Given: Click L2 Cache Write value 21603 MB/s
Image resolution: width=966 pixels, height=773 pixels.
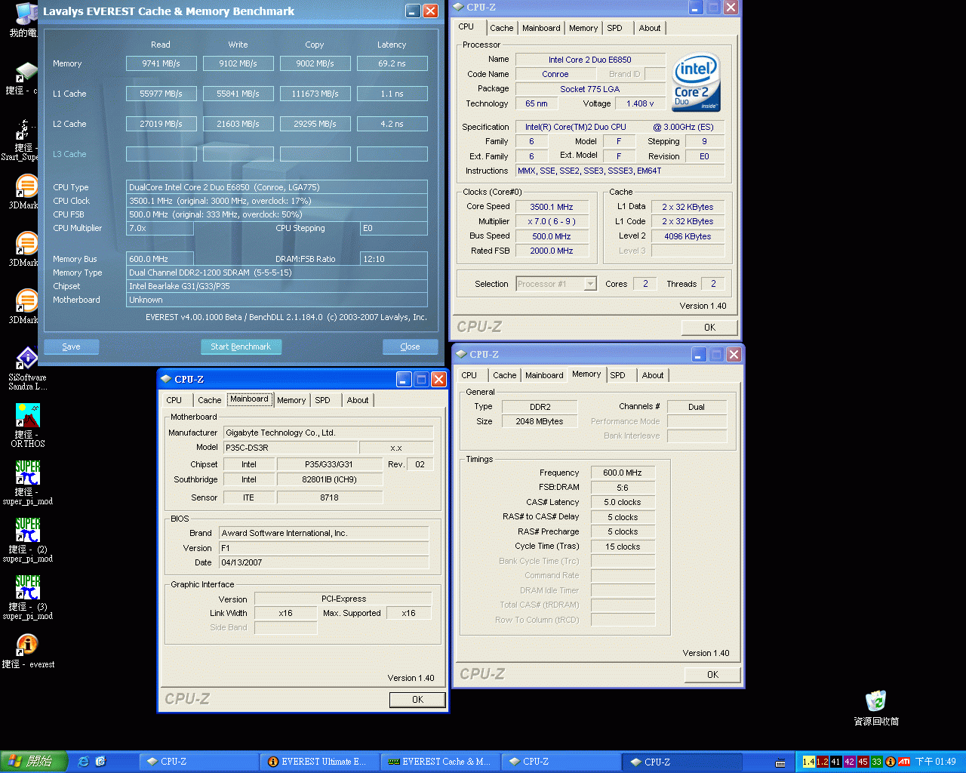Looking at the screenshot, I should tap(238, 124).
